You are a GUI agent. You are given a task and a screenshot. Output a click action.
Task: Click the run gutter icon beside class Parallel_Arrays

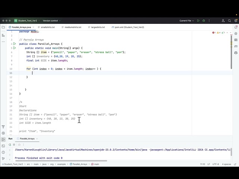pyautogui.click(x=15, y=44)
